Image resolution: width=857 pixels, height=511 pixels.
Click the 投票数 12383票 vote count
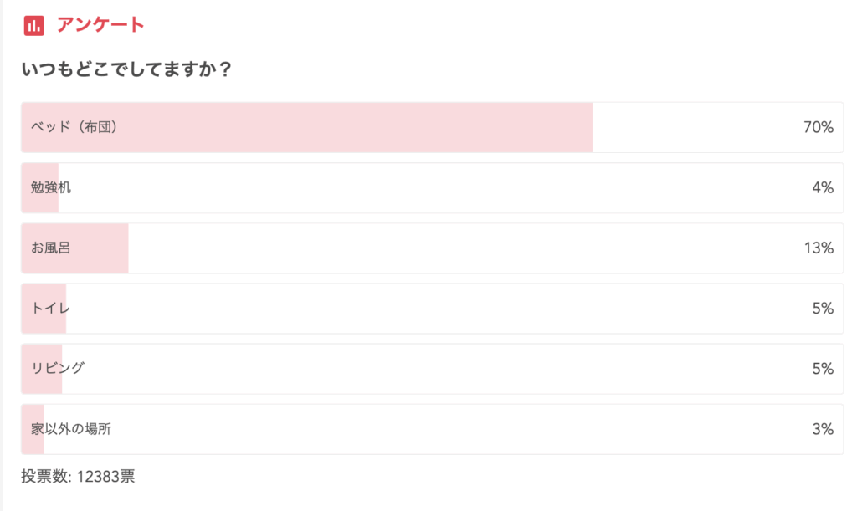tap(78, 477)
